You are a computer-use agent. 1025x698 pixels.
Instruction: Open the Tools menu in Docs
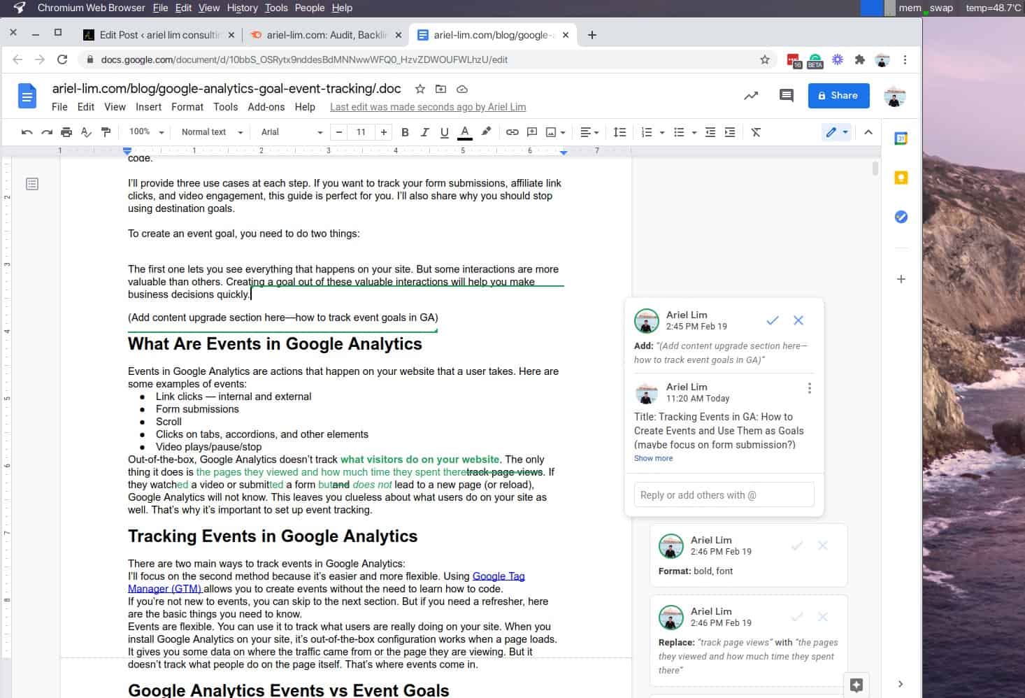click(x=225, y=107)
